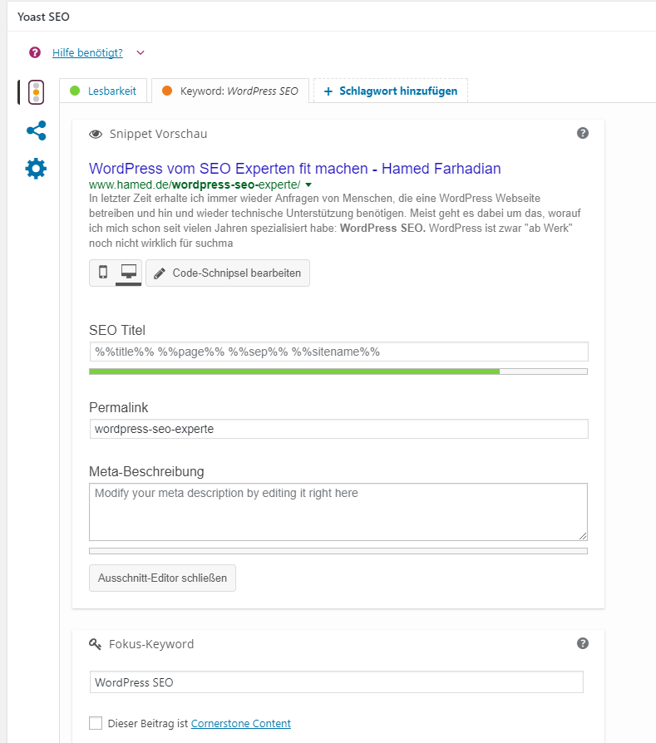Click the snippet title WordPress vom SEO Experten
This screenshot has height=743, width=656.
coord(295,168)
